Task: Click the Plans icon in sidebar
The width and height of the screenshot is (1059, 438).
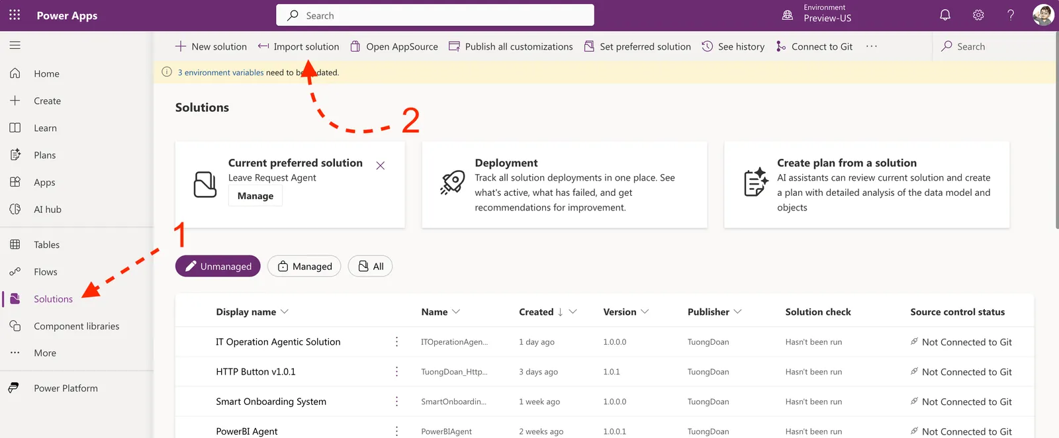Action: [15, 155]
